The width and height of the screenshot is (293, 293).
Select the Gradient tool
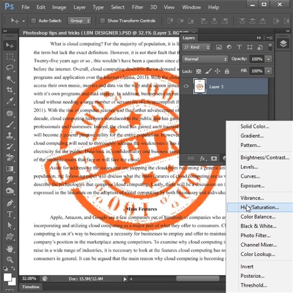[10, 168]
